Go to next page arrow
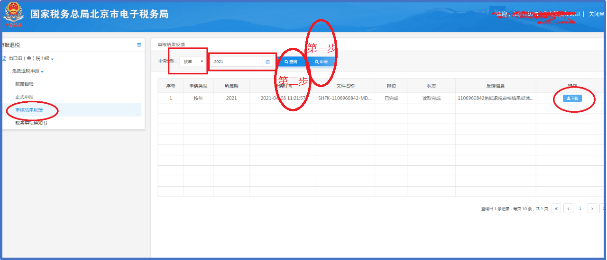607x260 pixels. 592,208
